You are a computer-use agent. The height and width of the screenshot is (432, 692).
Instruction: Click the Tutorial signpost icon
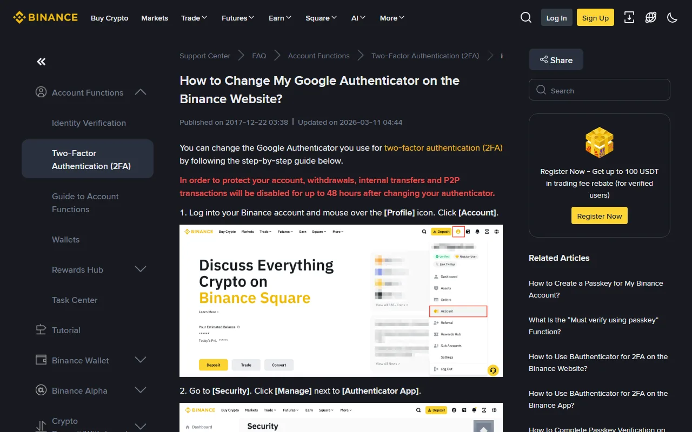click(41, 330)
